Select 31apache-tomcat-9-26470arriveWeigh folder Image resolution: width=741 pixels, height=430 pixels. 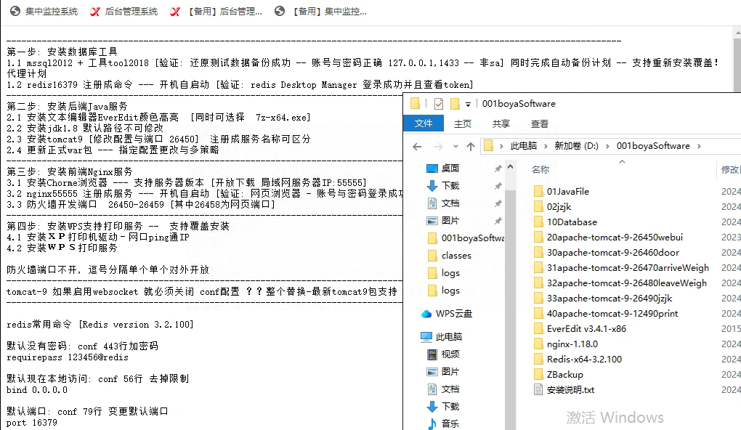(621, 268)
